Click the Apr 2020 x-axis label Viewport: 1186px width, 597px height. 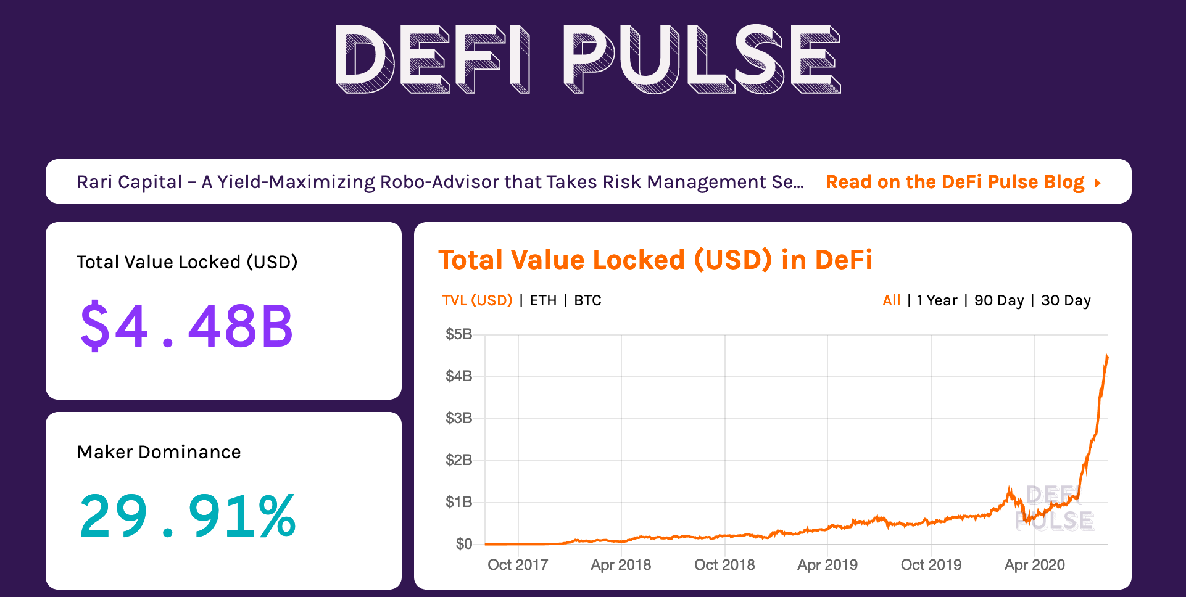click(x=1035, y=564)
